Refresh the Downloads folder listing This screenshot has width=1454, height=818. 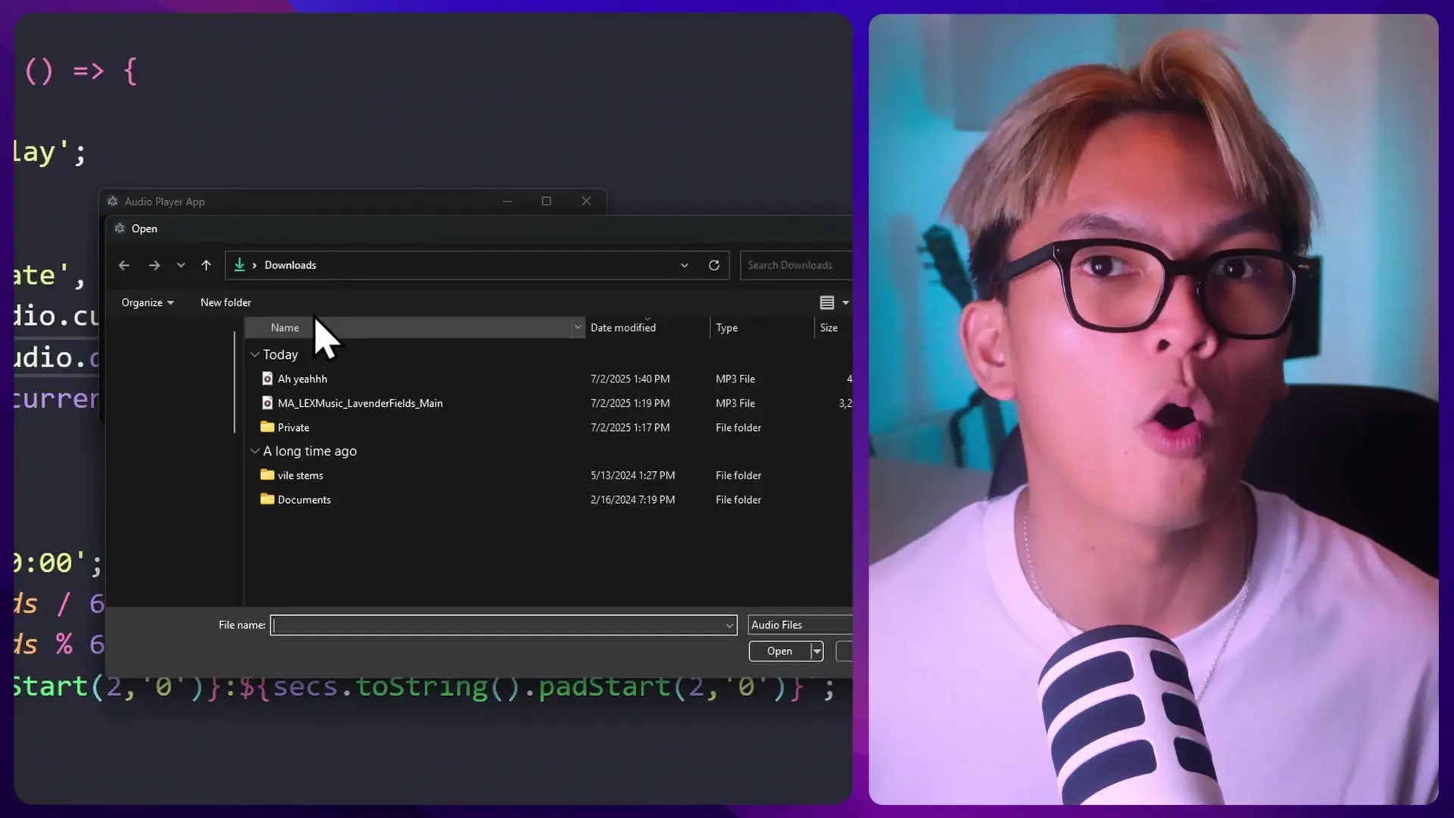pos(713,265)
